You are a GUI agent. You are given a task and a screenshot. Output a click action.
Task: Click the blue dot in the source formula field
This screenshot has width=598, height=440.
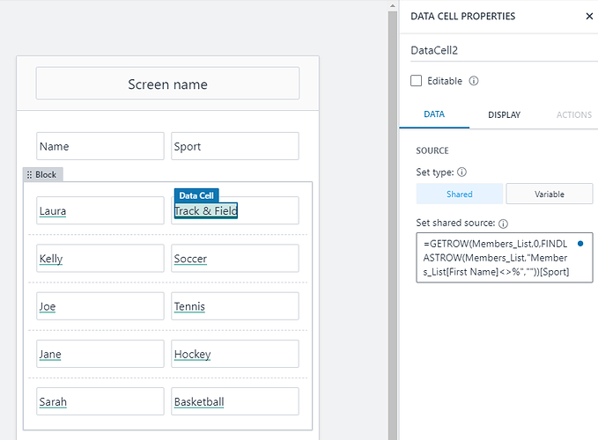(580, 243)
